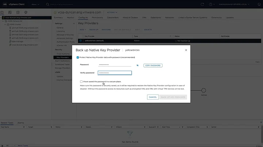Filter the Details column
This screenshot has width=263, height=147.
pos(111,127)
